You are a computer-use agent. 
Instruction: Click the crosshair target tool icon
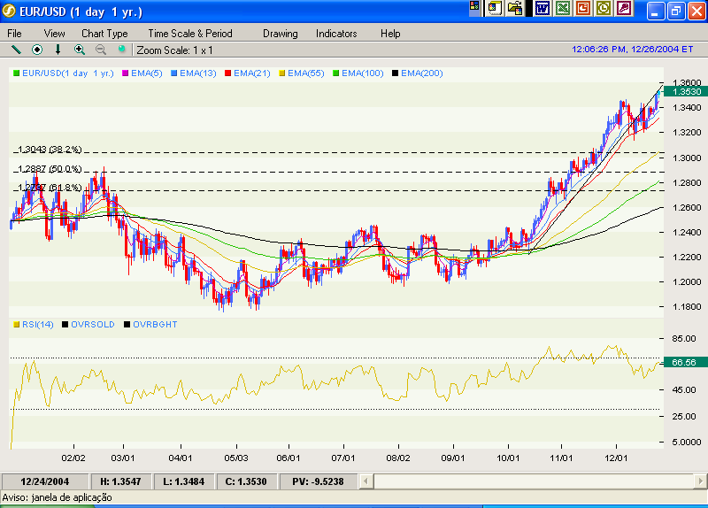pyautogui.click(x=37, y=50)
